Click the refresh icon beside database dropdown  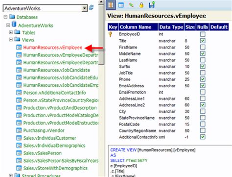91,7
